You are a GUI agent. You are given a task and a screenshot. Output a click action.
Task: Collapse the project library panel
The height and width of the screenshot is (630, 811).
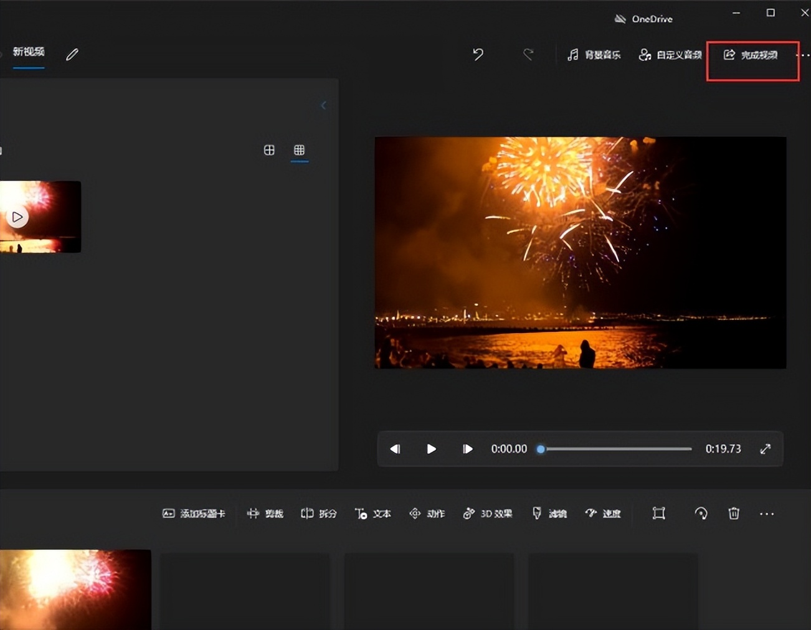pos(323,105)
